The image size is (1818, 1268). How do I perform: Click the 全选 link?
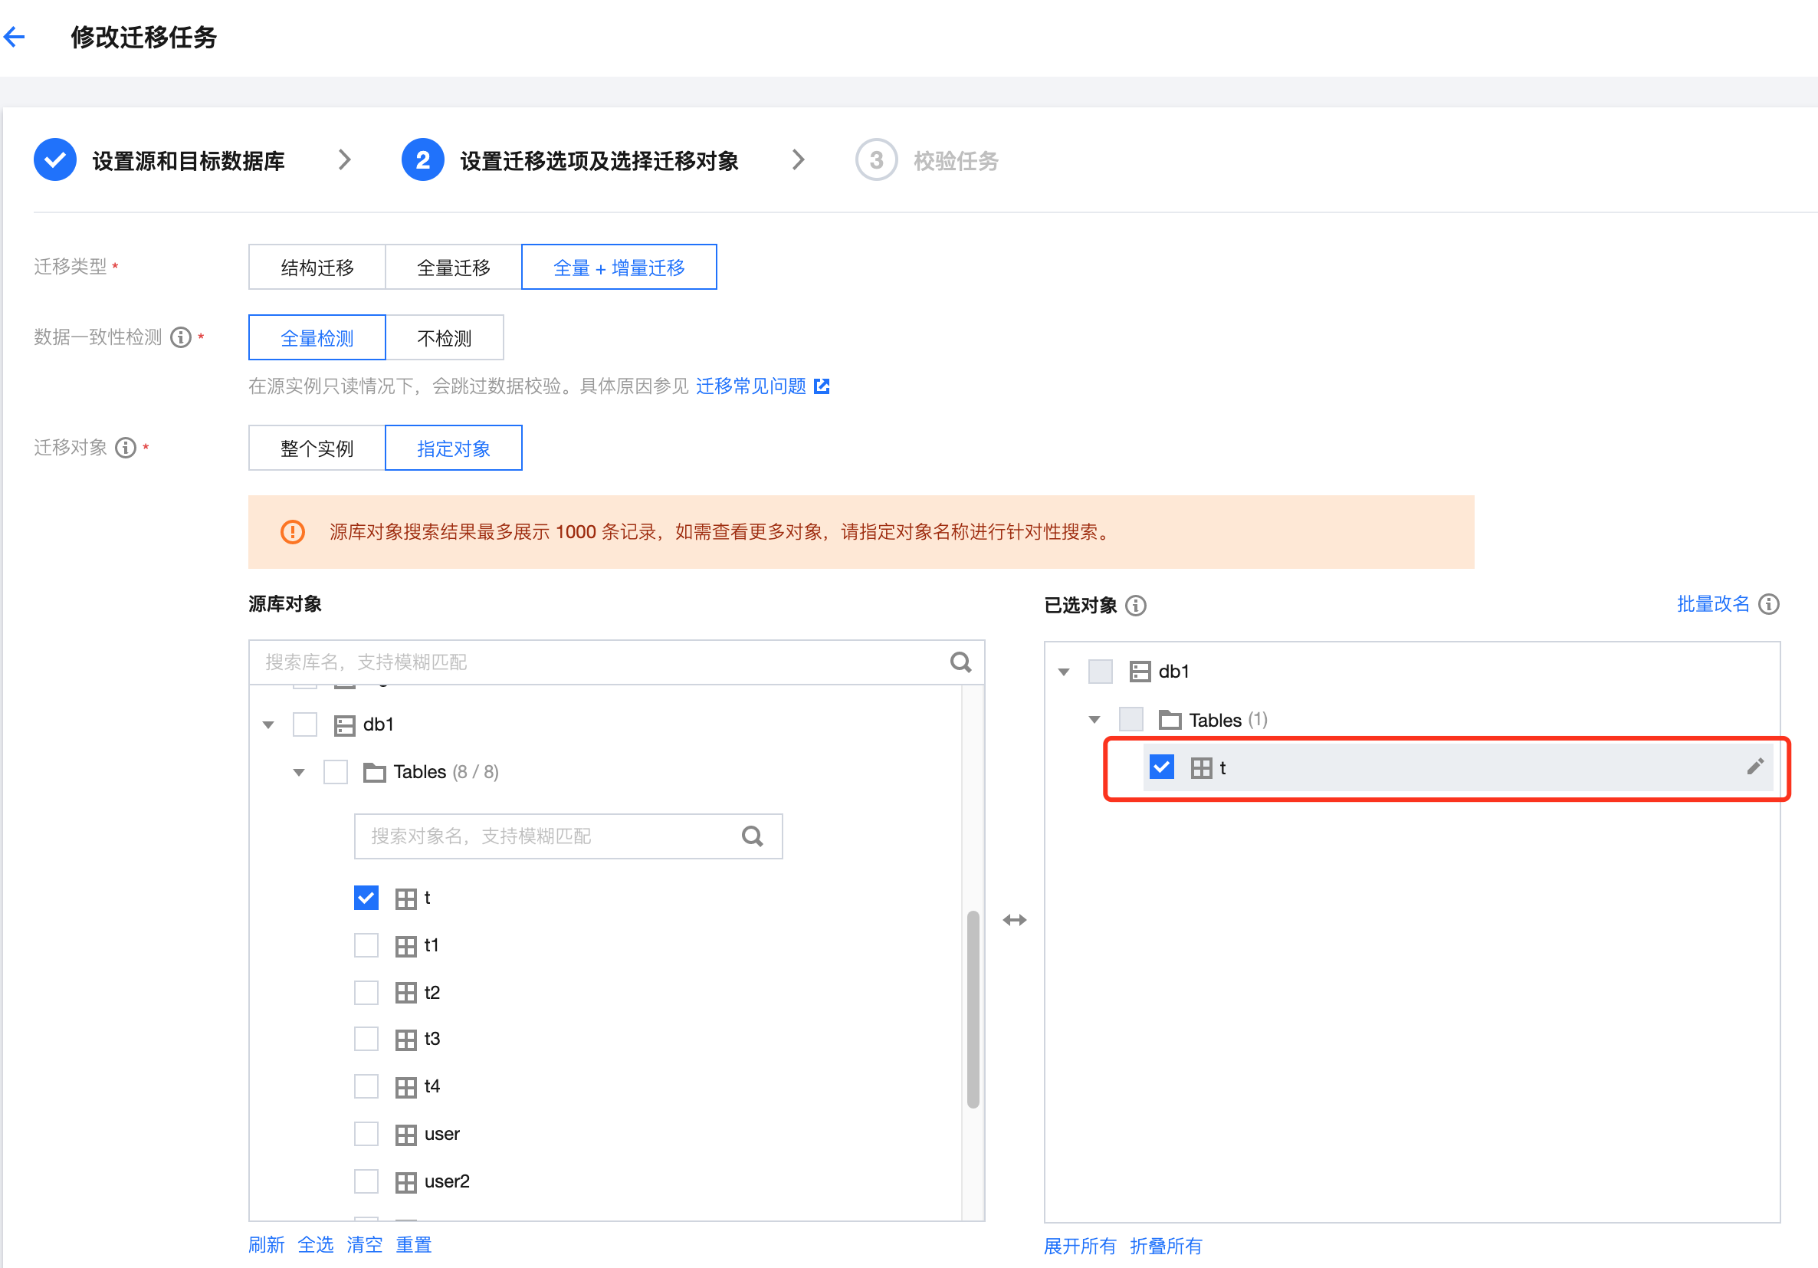(315, 1244)
